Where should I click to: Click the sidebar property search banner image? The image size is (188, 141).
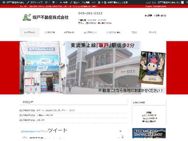[149, 133]
